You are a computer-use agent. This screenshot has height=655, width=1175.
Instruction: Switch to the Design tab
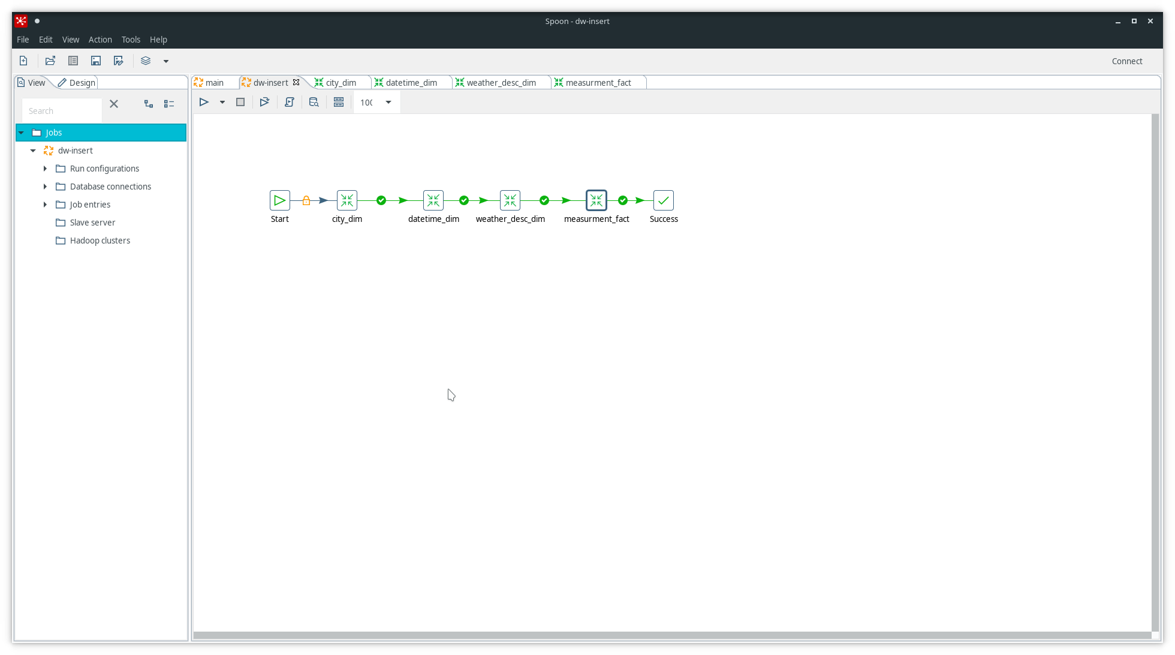pos(77,83)
